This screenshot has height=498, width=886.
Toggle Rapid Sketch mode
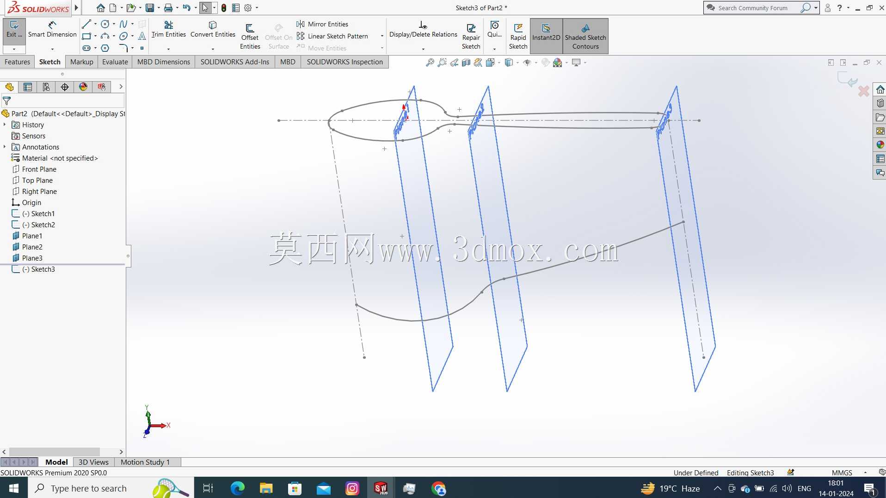[518, 36]
